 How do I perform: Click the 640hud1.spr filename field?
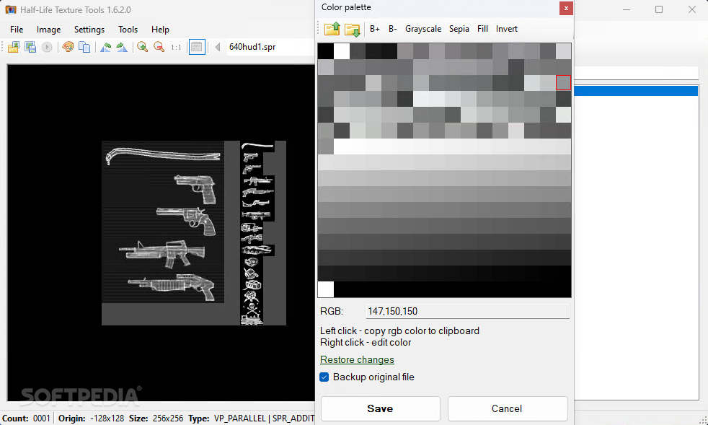tap(270, 47)
